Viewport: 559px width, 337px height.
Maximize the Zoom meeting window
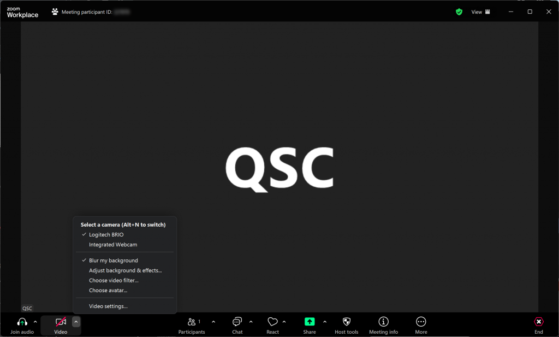pos(530,12)
